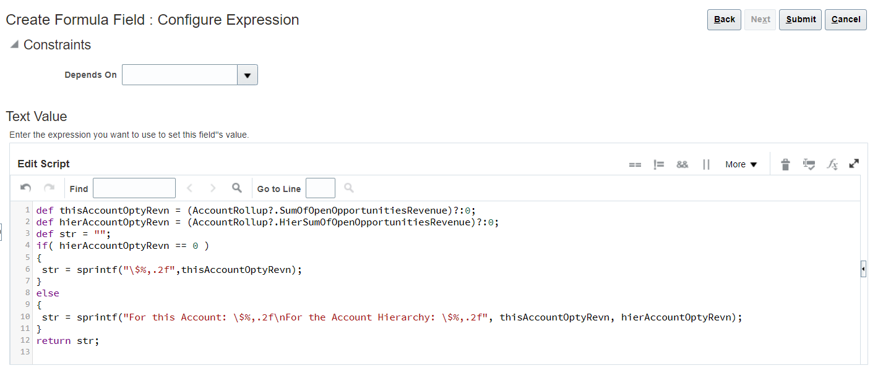Collapse the Constraints section

(14, 44)
